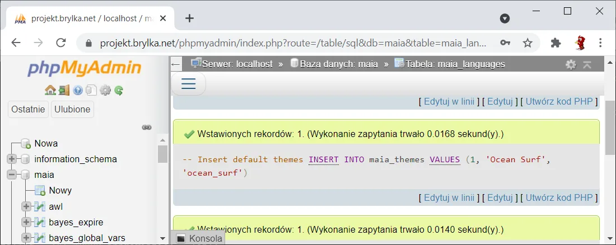Image resolution: width=616 pixels, height=245 pixels.
Task: Collapse the maia database node
Action: pos(11,175)
